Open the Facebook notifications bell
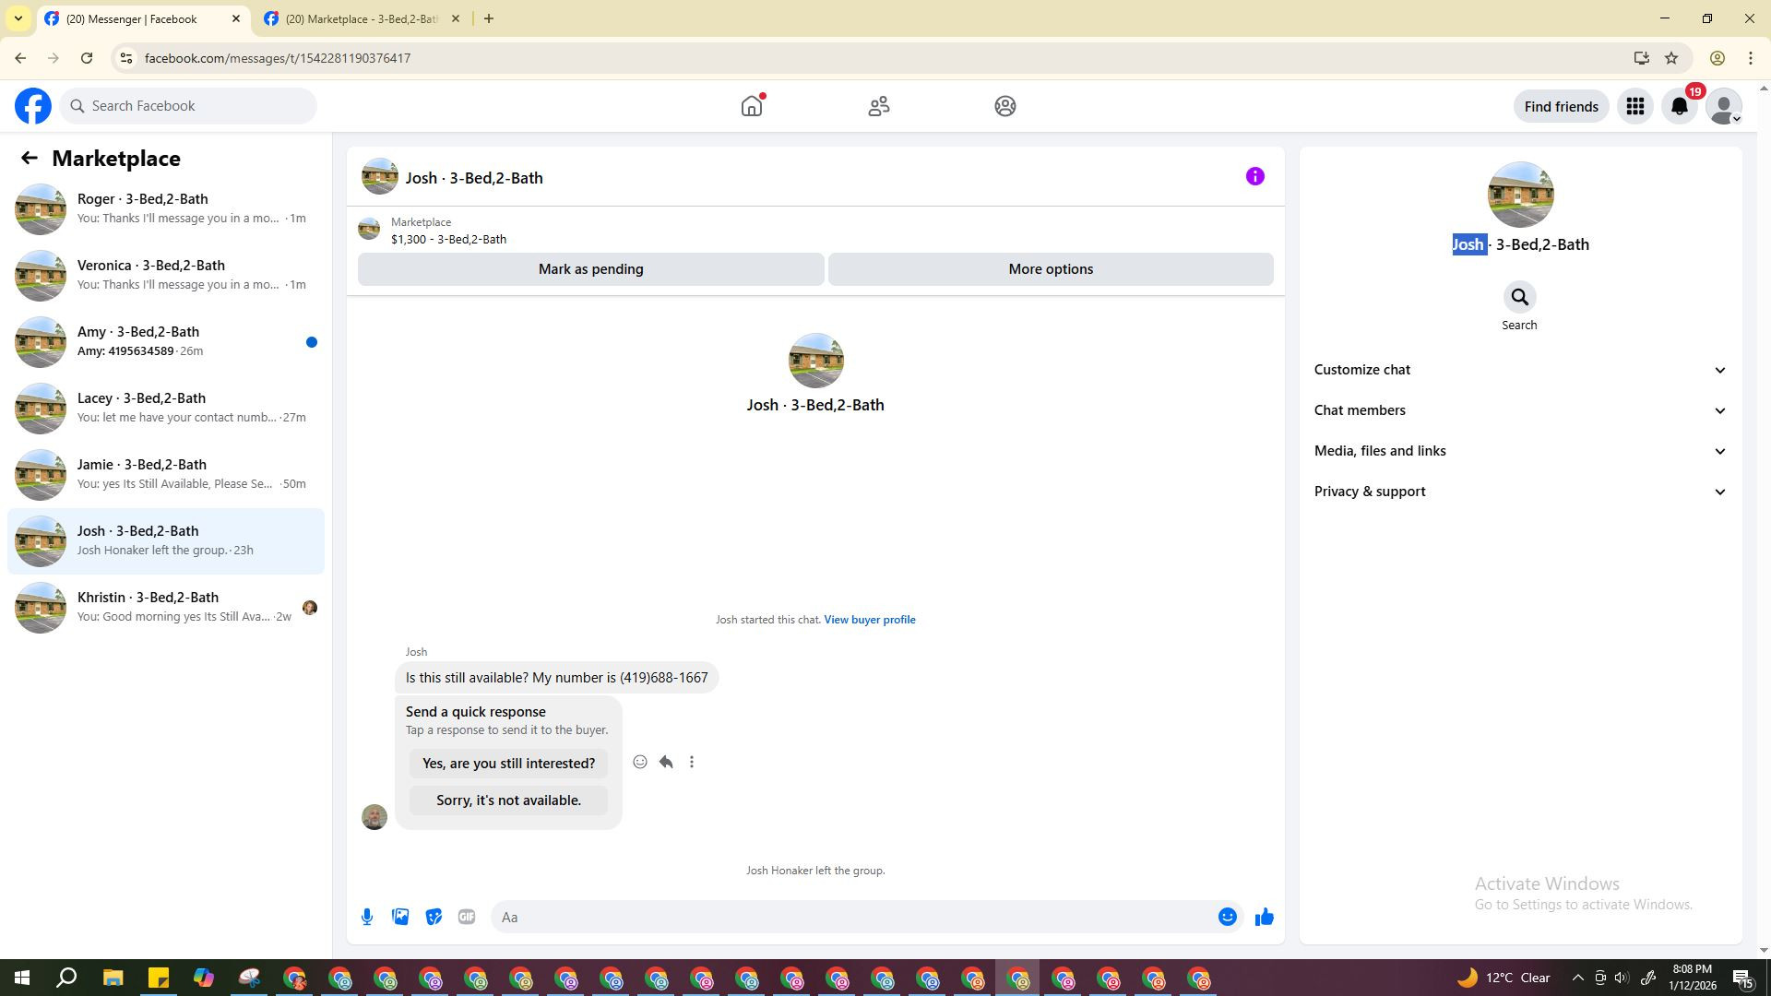 (x=1680, y=106)
